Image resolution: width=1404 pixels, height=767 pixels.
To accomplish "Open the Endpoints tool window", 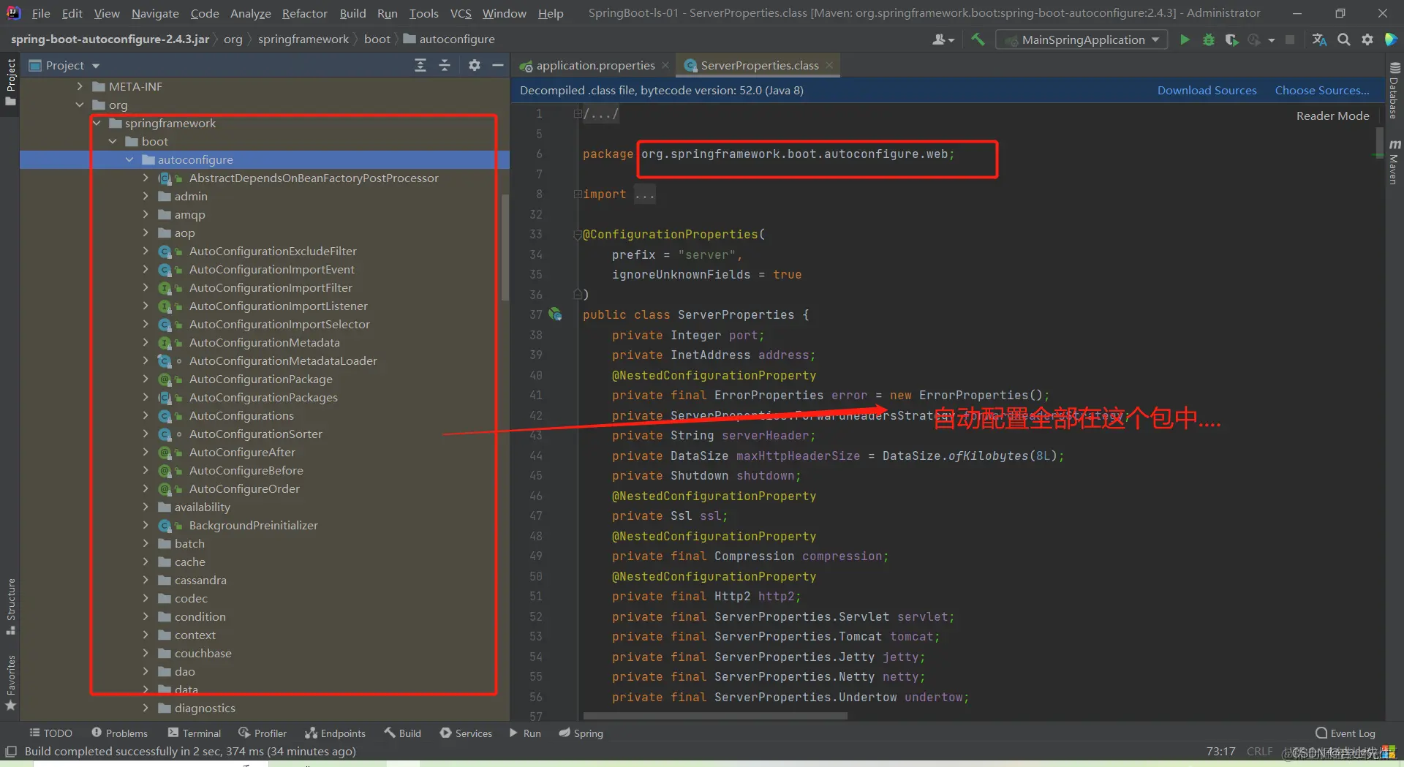I will pos(336,733).
